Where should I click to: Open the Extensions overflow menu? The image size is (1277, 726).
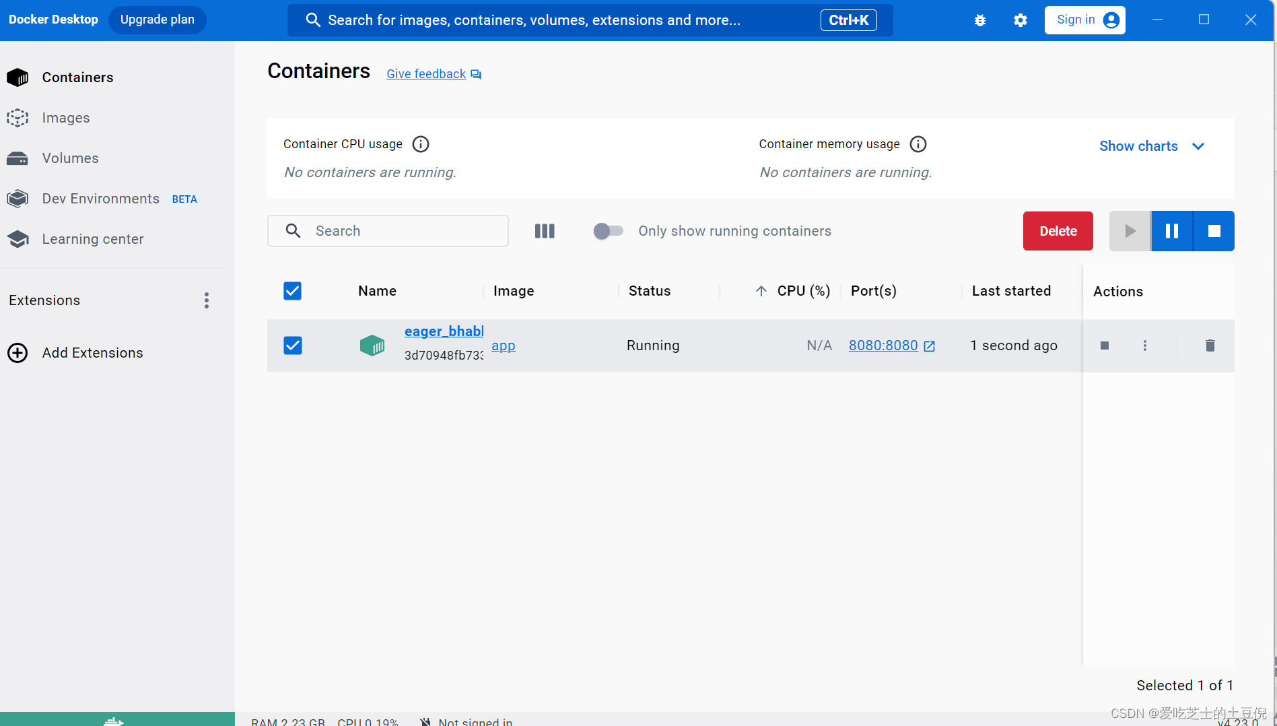[x=207, y=300]
